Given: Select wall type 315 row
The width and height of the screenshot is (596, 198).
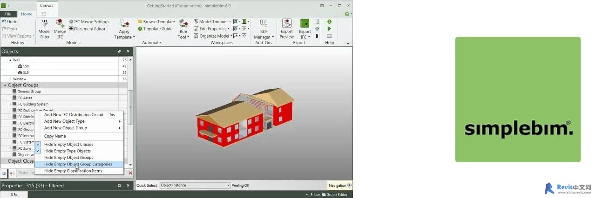Looking at the screenshot, I should pyautogui.click(x=64, y=73).
